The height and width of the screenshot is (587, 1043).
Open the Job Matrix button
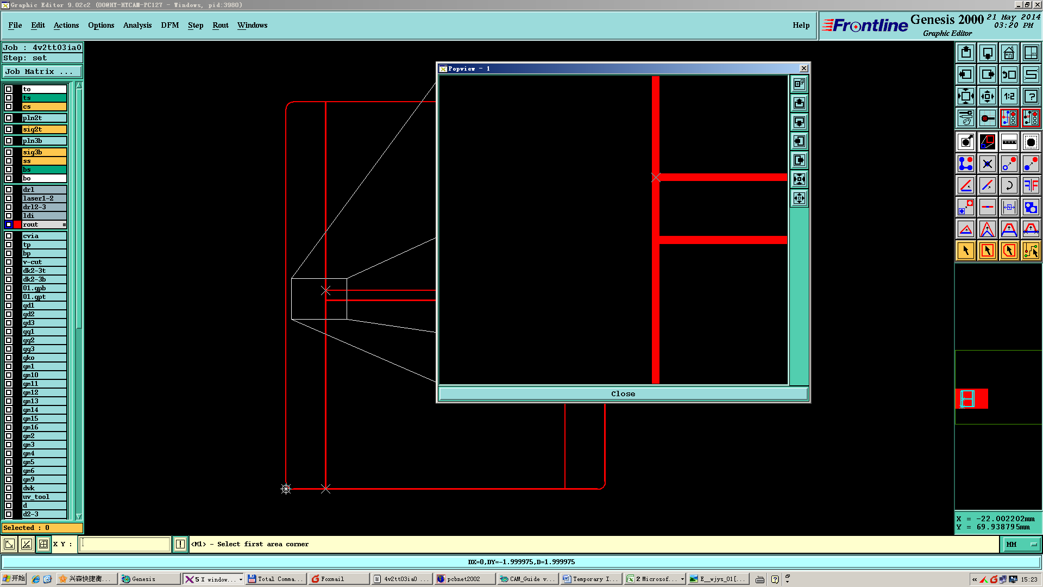point(42,72)
